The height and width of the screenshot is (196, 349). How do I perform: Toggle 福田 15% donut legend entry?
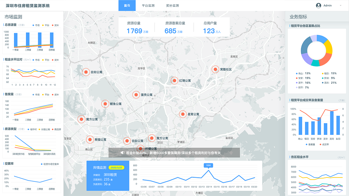click(x=329, y=74)
